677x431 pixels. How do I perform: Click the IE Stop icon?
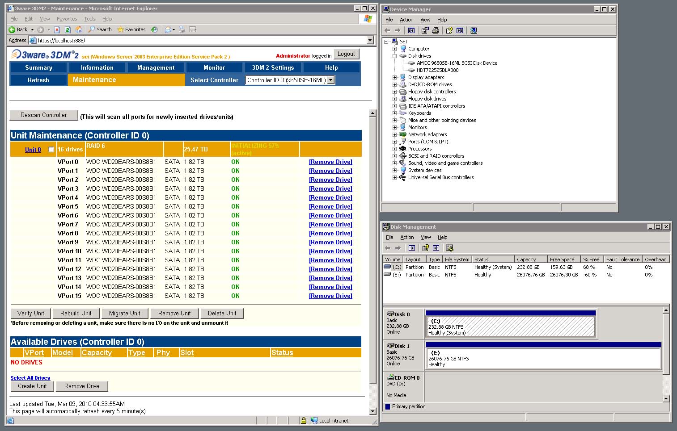point(57,29)
